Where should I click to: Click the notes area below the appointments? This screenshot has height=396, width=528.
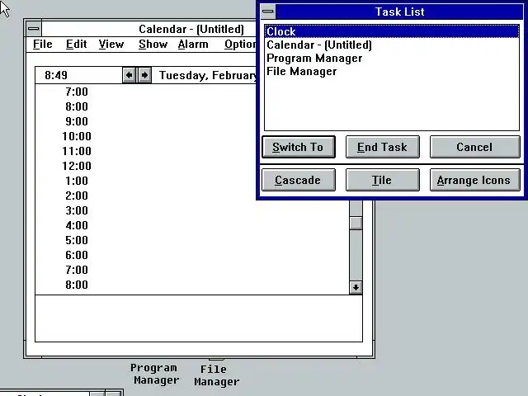pos(199,318)
